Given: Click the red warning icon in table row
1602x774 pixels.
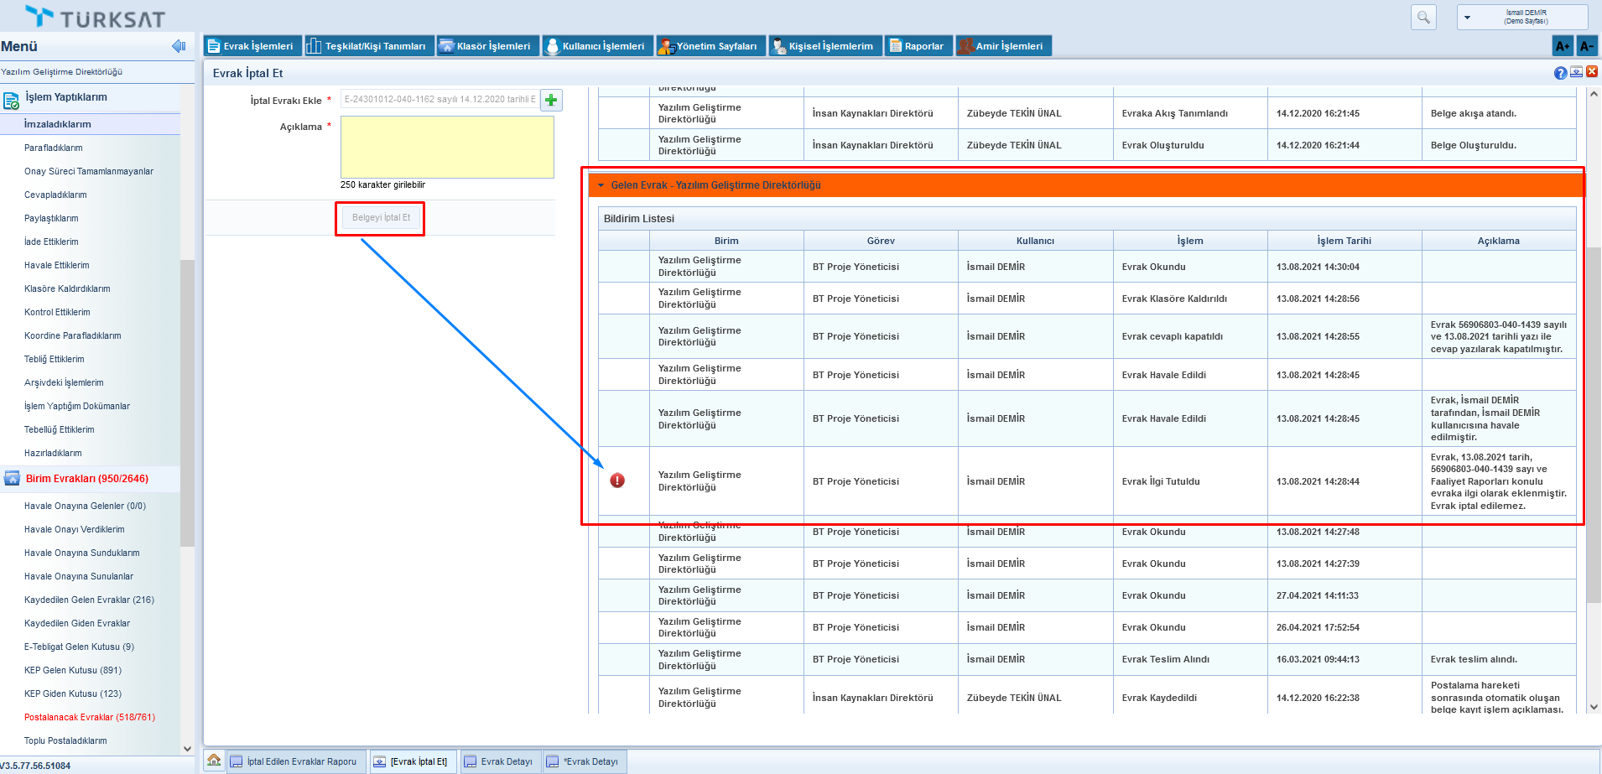Looking at the screenshot, I should coord(617,481).
